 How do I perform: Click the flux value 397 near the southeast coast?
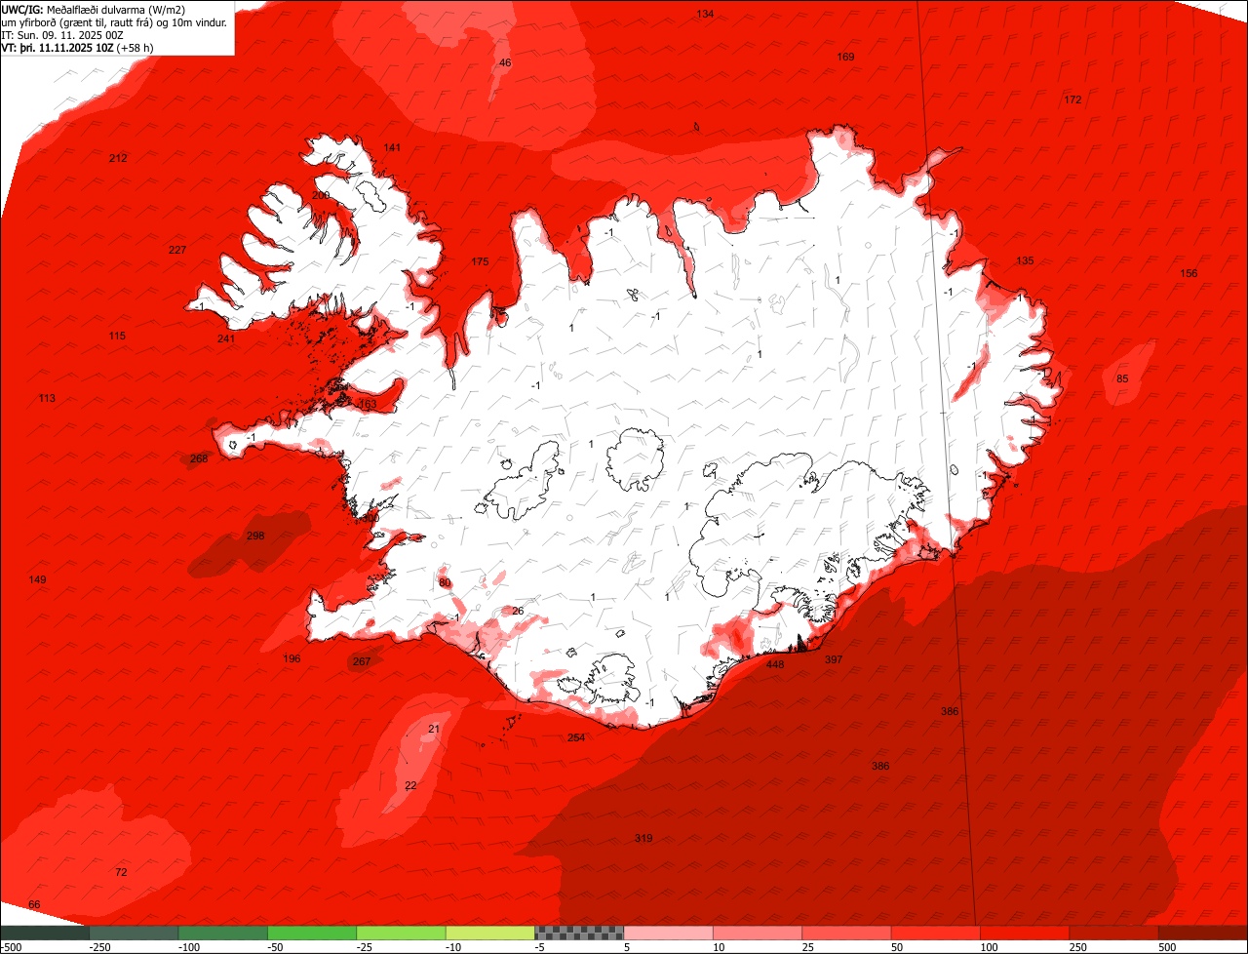pyautogui.click(x=834, y=659)
